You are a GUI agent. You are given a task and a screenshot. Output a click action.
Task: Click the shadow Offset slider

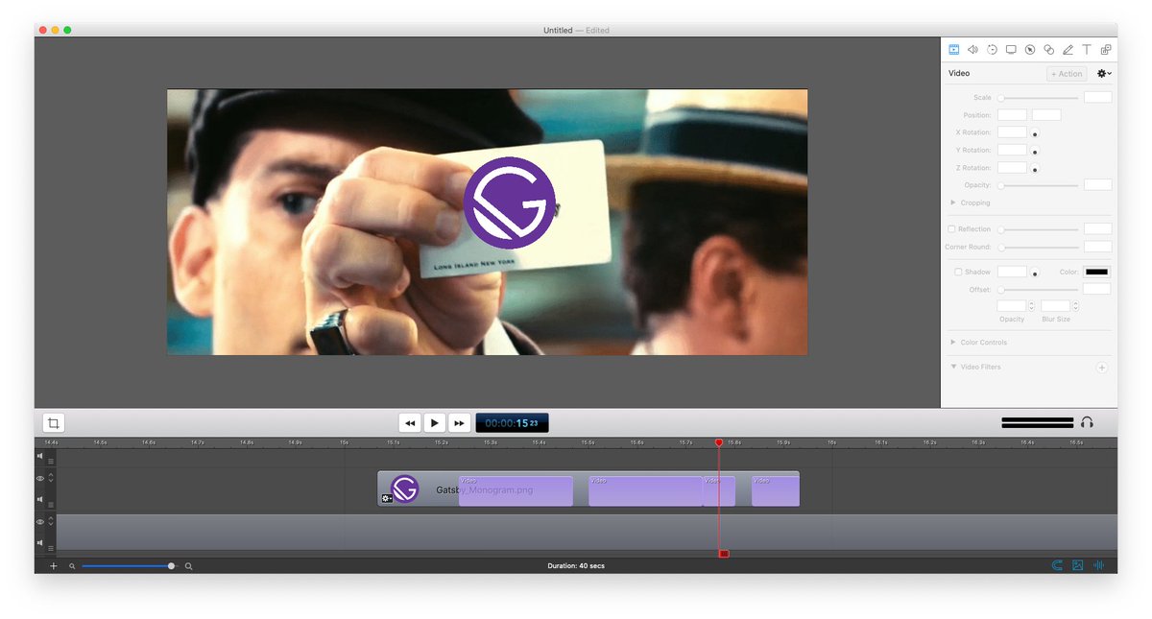[1038, 289]
